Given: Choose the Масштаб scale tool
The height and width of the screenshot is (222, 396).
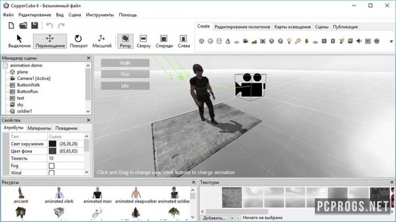Looking at the screenshot, I should tap(102, 41).
